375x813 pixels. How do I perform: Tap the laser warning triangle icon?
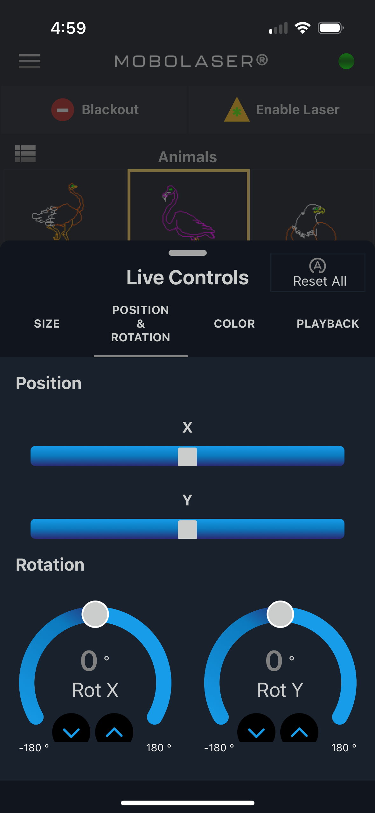[237, 110]
